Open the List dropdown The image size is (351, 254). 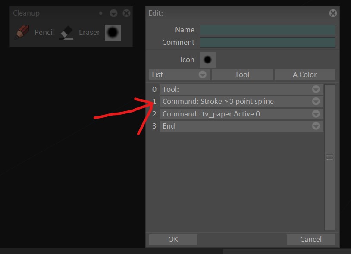(x=179, y=75)
